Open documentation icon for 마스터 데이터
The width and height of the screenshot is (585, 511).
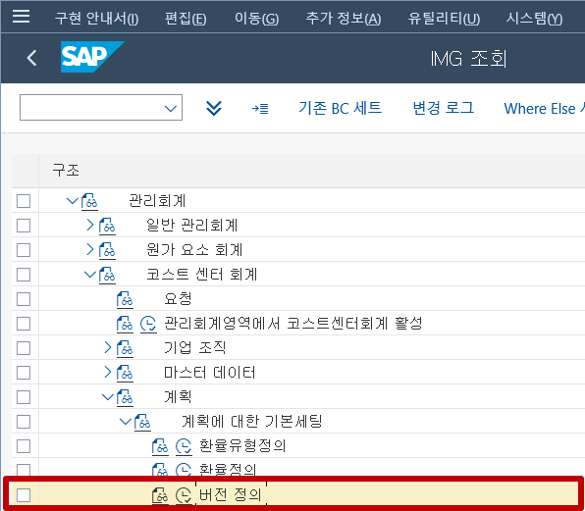[125, 373]
